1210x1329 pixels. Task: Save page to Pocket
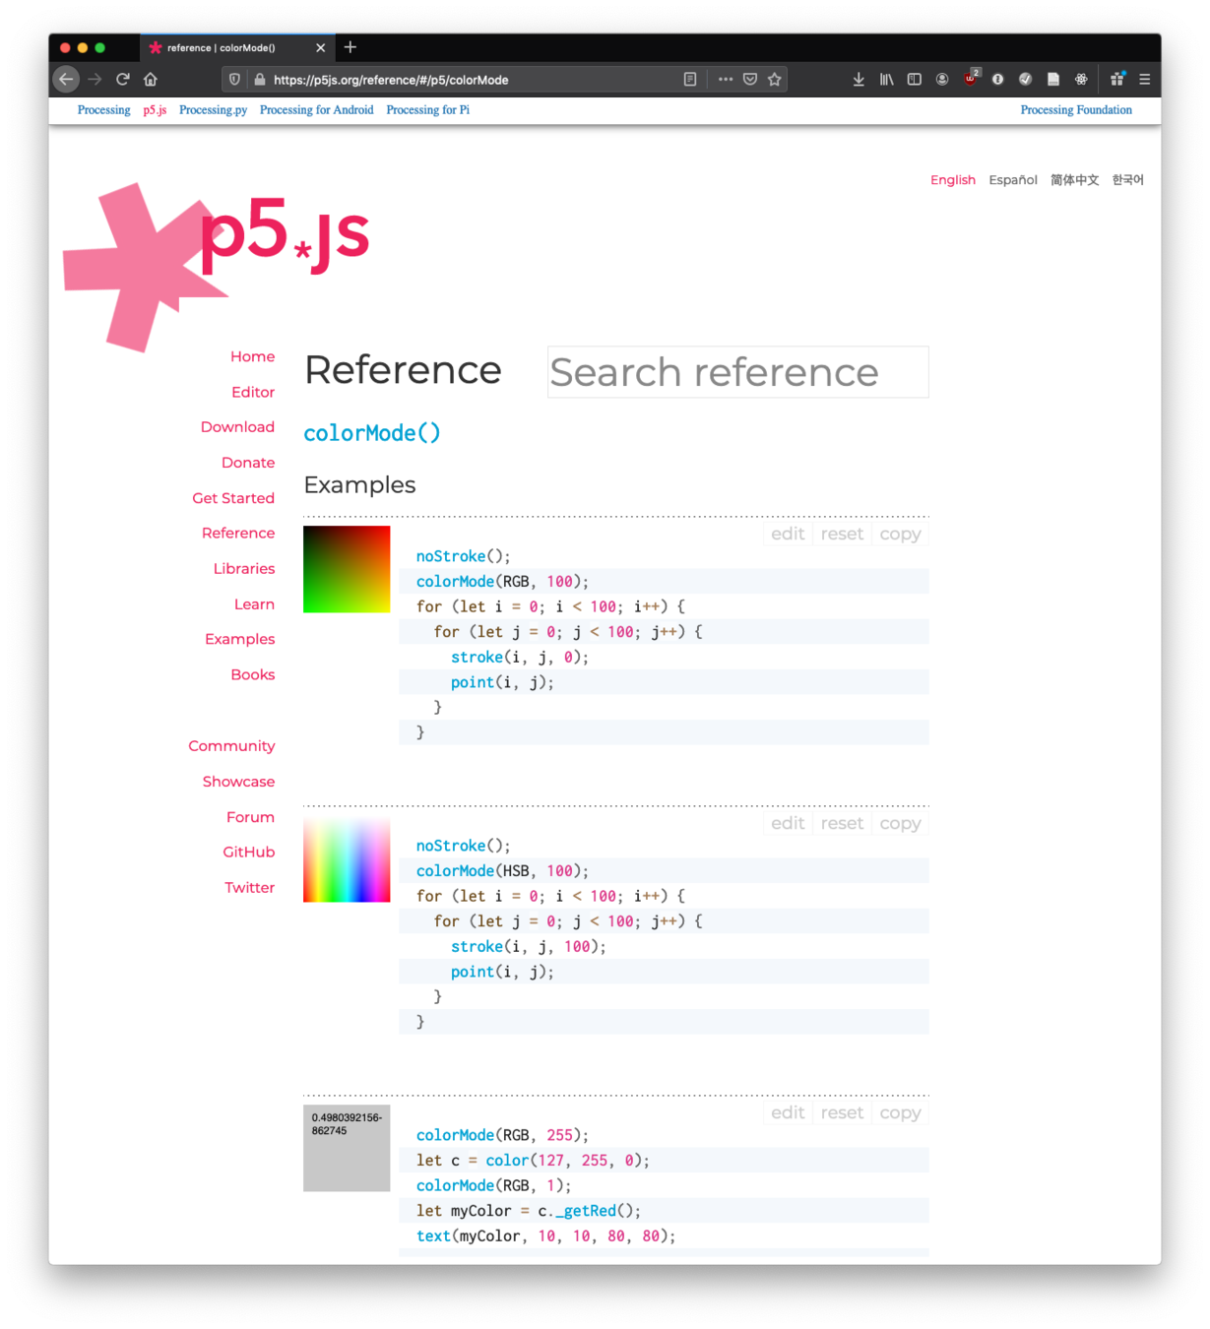click(x=750, y=80)
